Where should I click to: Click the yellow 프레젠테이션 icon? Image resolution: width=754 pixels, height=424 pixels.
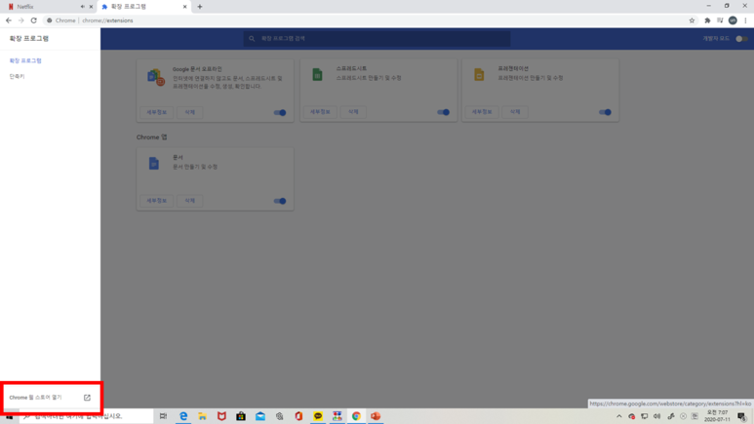pos(479,74)
